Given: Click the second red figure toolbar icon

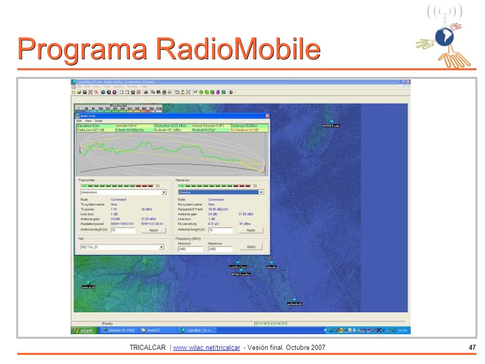Looking at the screenshot, I should click(96, 92).
